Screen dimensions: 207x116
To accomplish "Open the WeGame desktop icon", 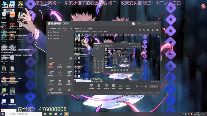I will point(20,4).
